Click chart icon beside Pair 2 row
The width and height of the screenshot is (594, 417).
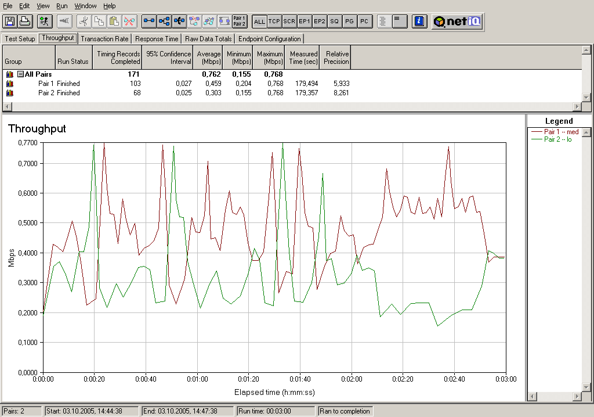click(10, 93)
